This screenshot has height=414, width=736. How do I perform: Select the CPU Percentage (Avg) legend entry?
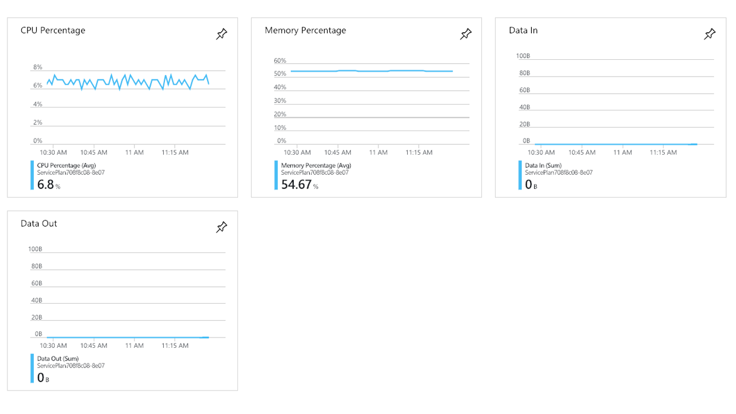point(67,166)
